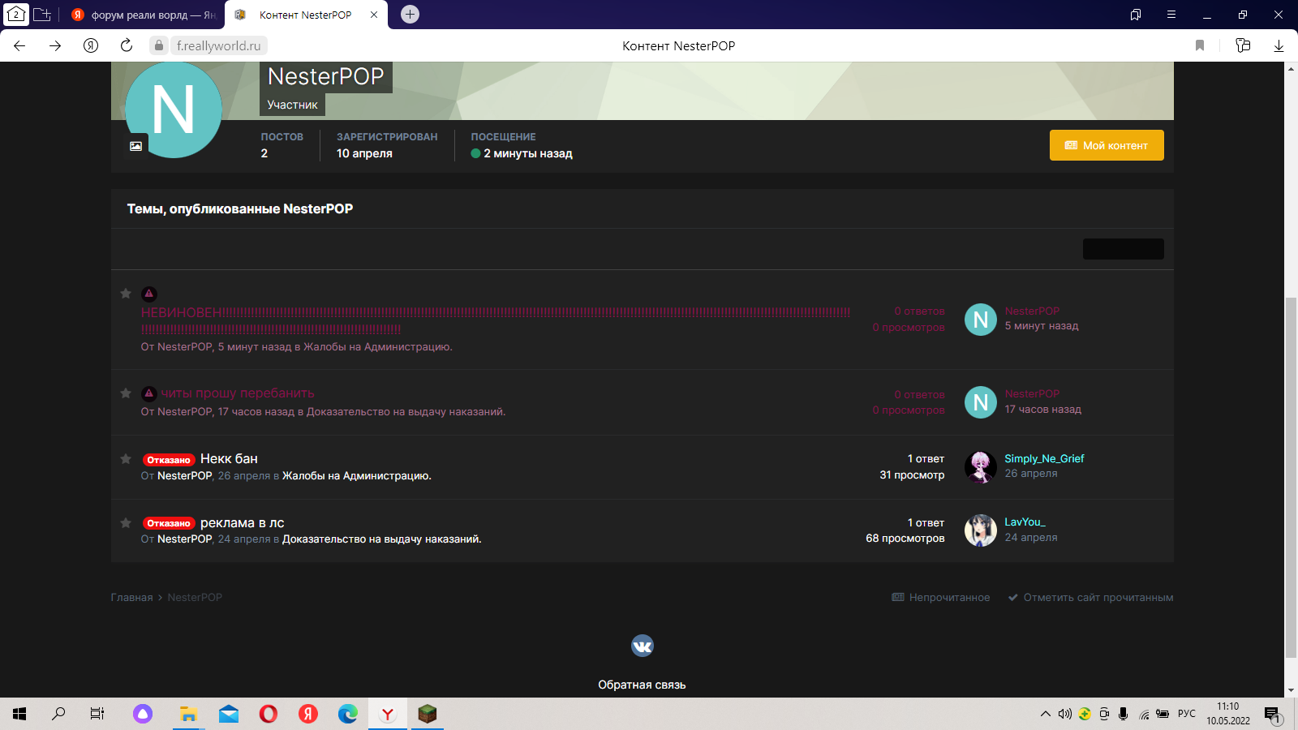Expand hidden system tray icons chevron
1298x730 pixels.
(1045, 714)
